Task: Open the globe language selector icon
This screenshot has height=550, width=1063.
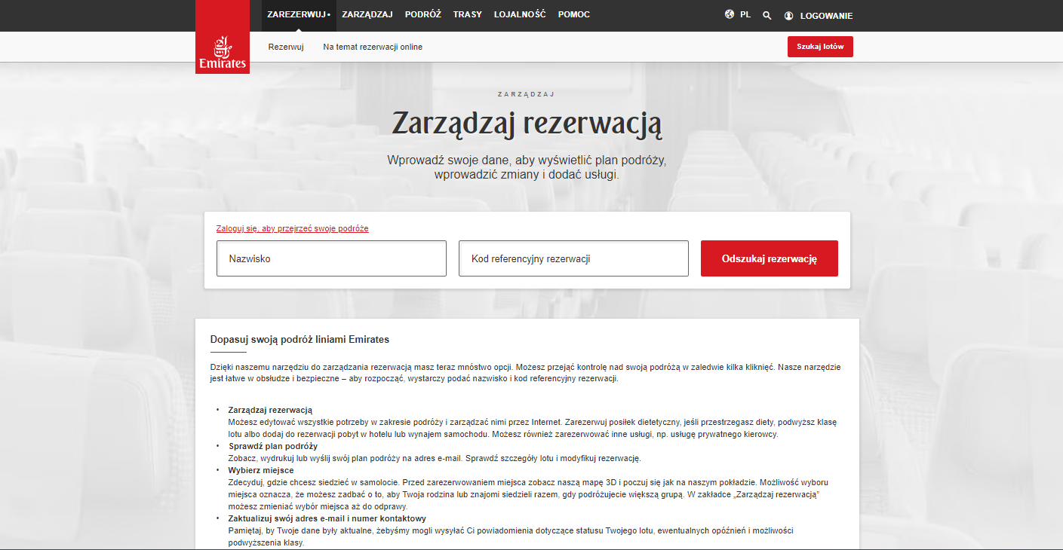Action: point(730,14)
